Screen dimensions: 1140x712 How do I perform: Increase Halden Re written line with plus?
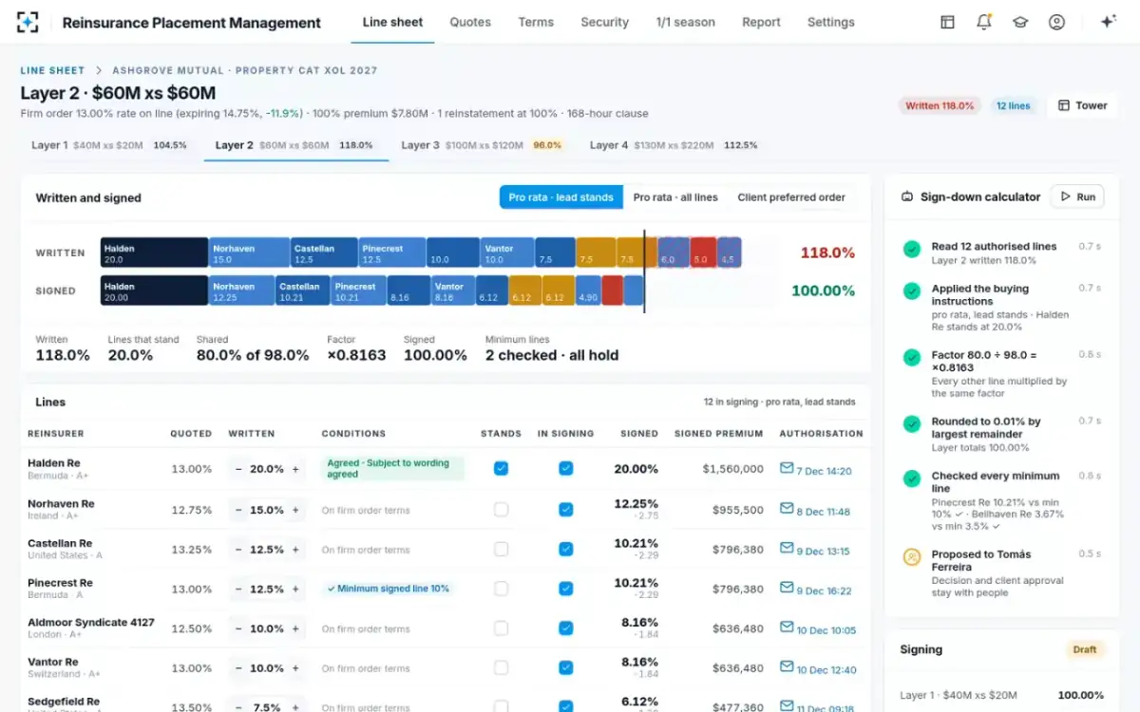(x=295, y=469)
